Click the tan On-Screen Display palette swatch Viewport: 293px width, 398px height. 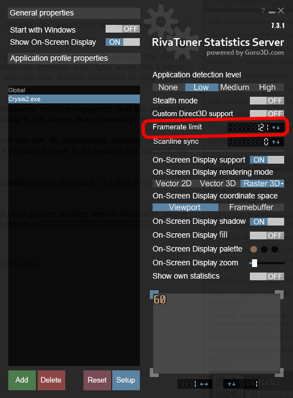tap(254, 249)
